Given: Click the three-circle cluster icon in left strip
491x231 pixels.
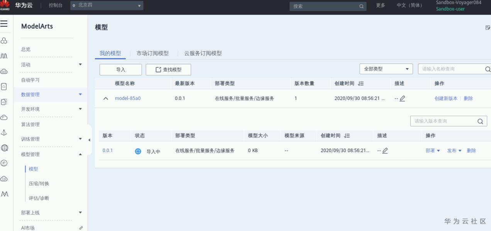Looking at the screenshot, I should coord(3,40).
